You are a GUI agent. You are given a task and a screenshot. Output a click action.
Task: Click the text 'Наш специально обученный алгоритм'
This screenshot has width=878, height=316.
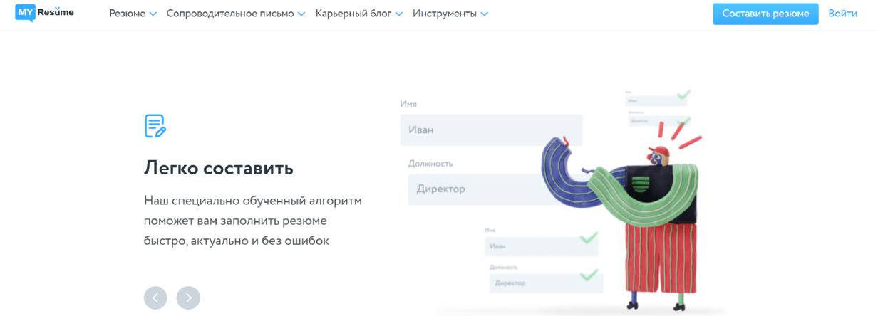253,201
